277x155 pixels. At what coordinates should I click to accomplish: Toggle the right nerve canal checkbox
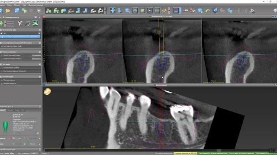2,59
